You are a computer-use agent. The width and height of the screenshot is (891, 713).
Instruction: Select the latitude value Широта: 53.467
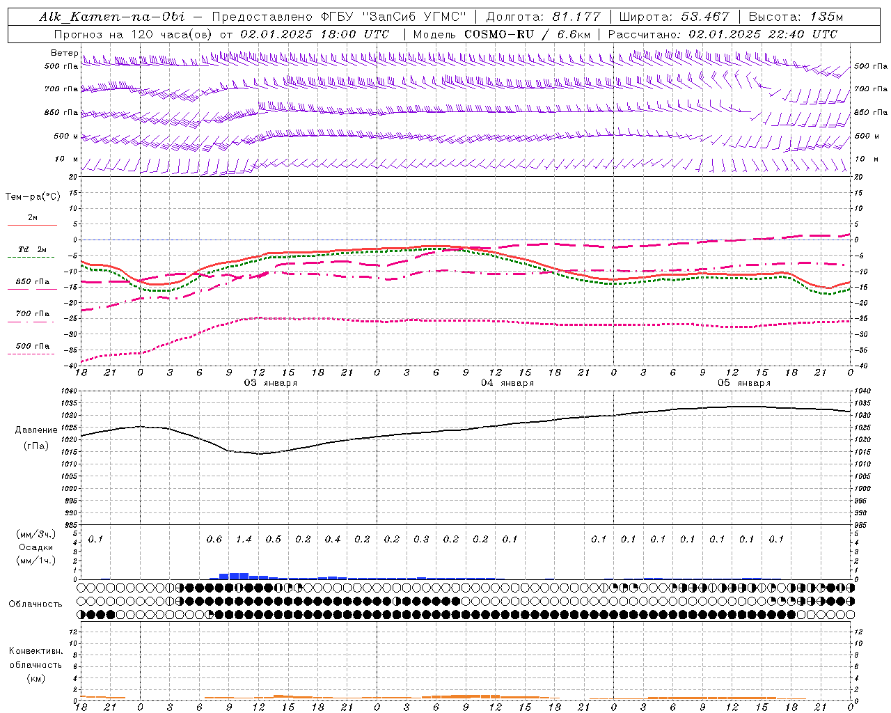[674, 17]
